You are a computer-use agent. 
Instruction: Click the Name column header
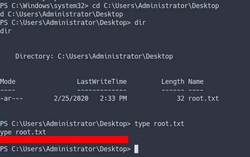196,82
